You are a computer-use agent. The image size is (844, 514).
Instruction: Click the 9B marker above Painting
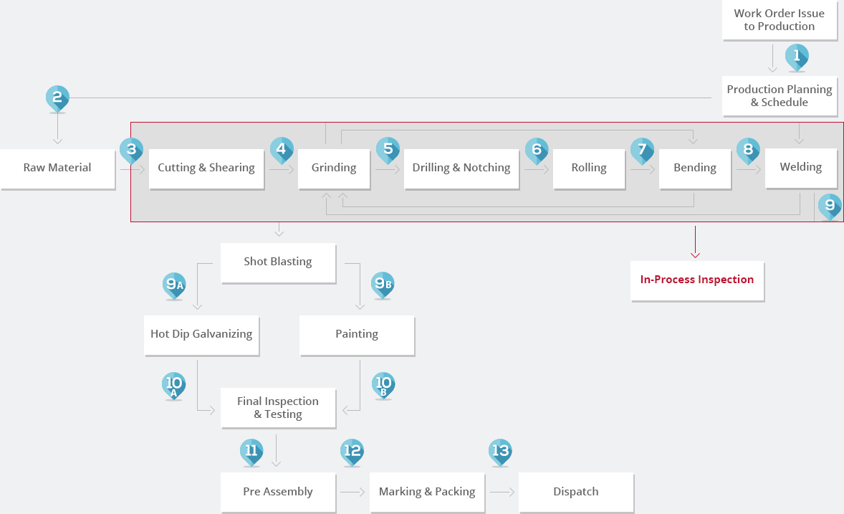(x=383, y=284)
